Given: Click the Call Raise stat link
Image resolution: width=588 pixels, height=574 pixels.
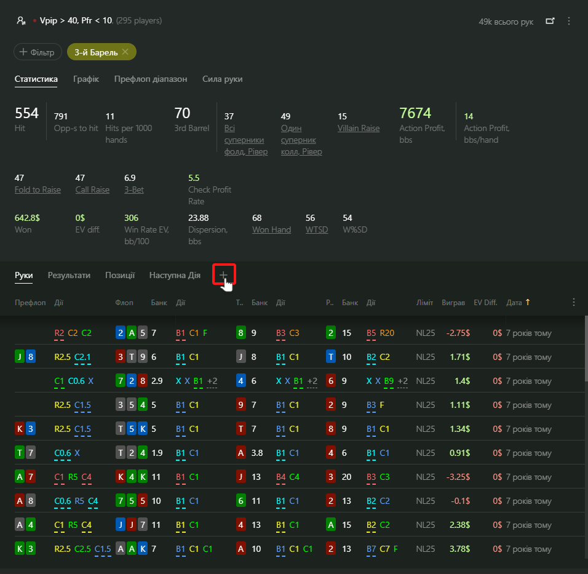Looking at the screenshot, I should (x=92, y=190).
